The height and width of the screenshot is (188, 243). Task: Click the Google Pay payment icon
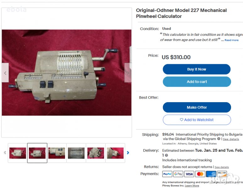point(178,174)
